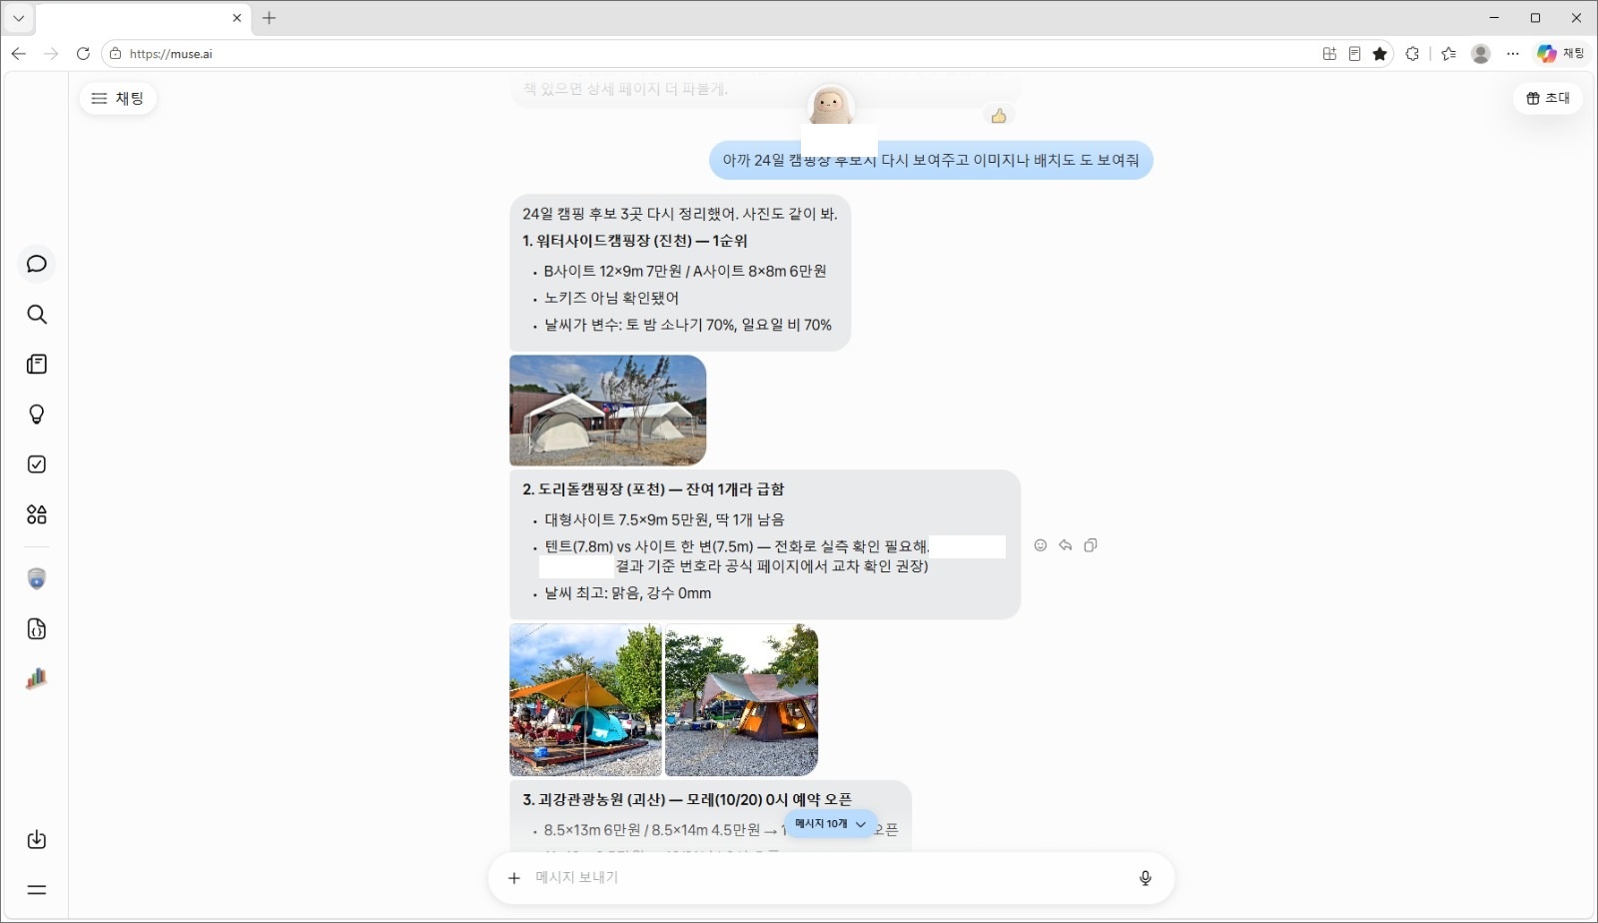The height and width of the screenshot is (923, 1598).
Task: Click the download icon near sidebar bottom
Action: point(37,840)
